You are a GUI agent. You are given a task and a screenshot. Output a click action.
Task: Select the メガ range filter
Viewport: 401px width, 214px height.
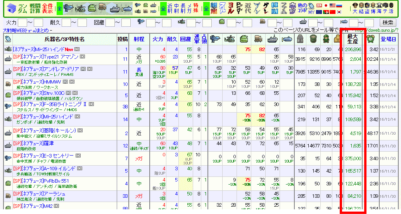(189, 9)
